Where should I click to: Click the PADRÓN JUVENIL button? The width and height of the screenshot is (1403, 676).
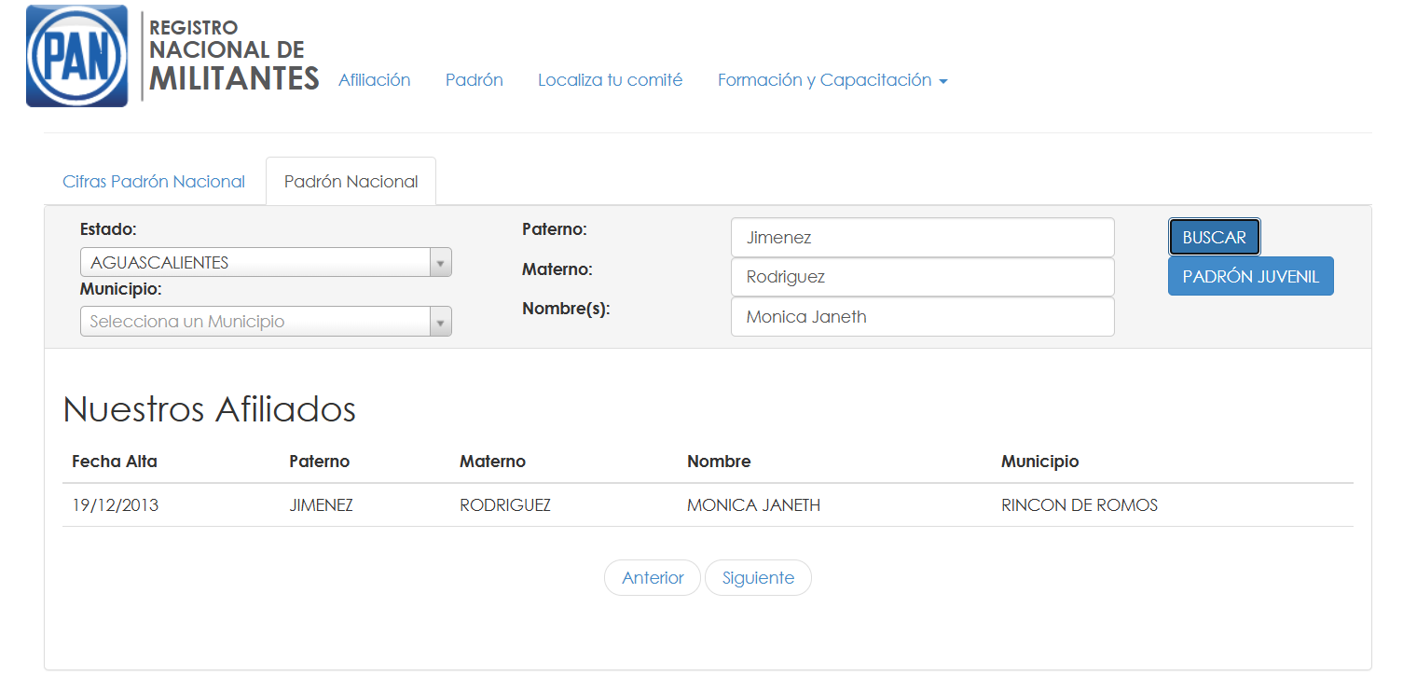pyautogui.click(x=1250, y=277)
